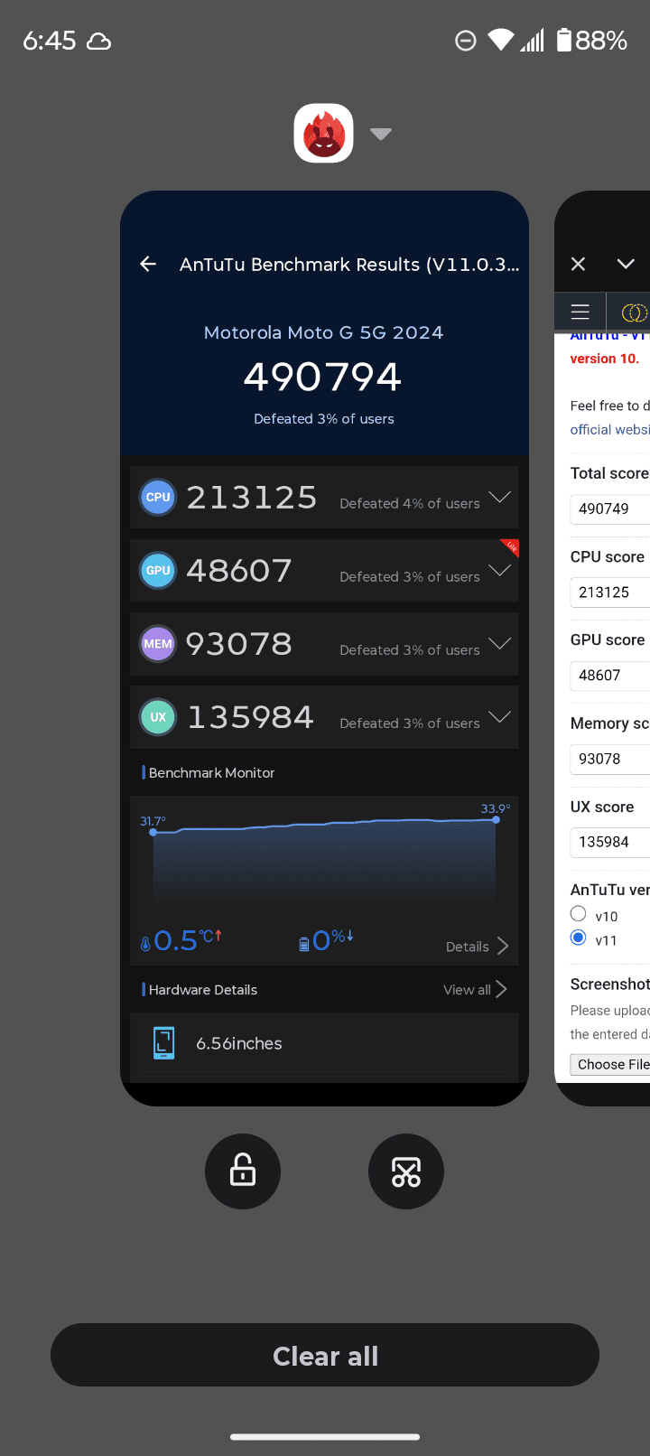This screenshot has height=1456, width=650.
Task: Tap the bottom home gesture bar
Action: point(325,1436)
